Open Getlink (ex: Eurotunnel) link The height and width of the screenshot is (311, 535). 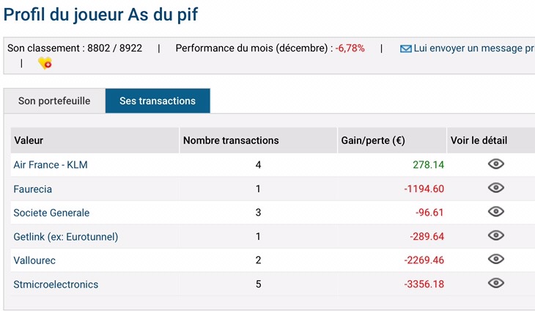tap(66, 237)
